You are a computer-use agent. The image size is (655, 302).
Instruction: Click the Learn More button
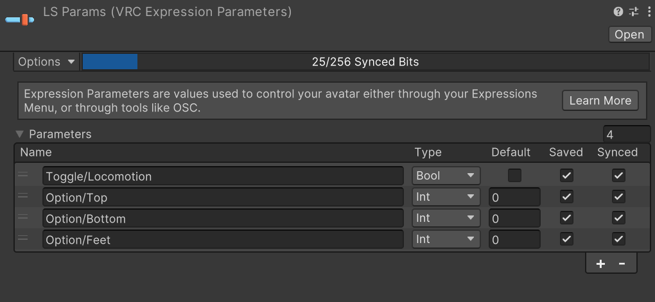click(x=600, y=101)
